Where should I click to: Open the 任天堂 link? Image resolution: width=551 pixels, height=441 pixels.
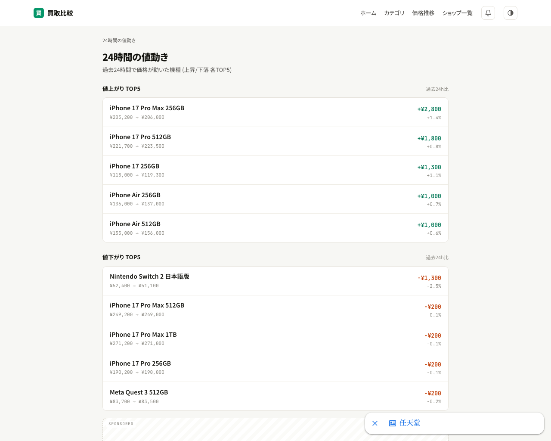[410, 423]
